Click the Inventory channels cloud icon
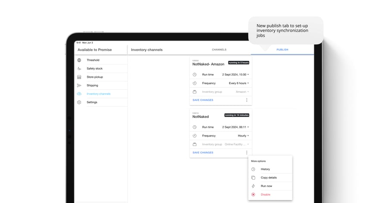Screen dimensions: 388x203 tap(79, 94)
